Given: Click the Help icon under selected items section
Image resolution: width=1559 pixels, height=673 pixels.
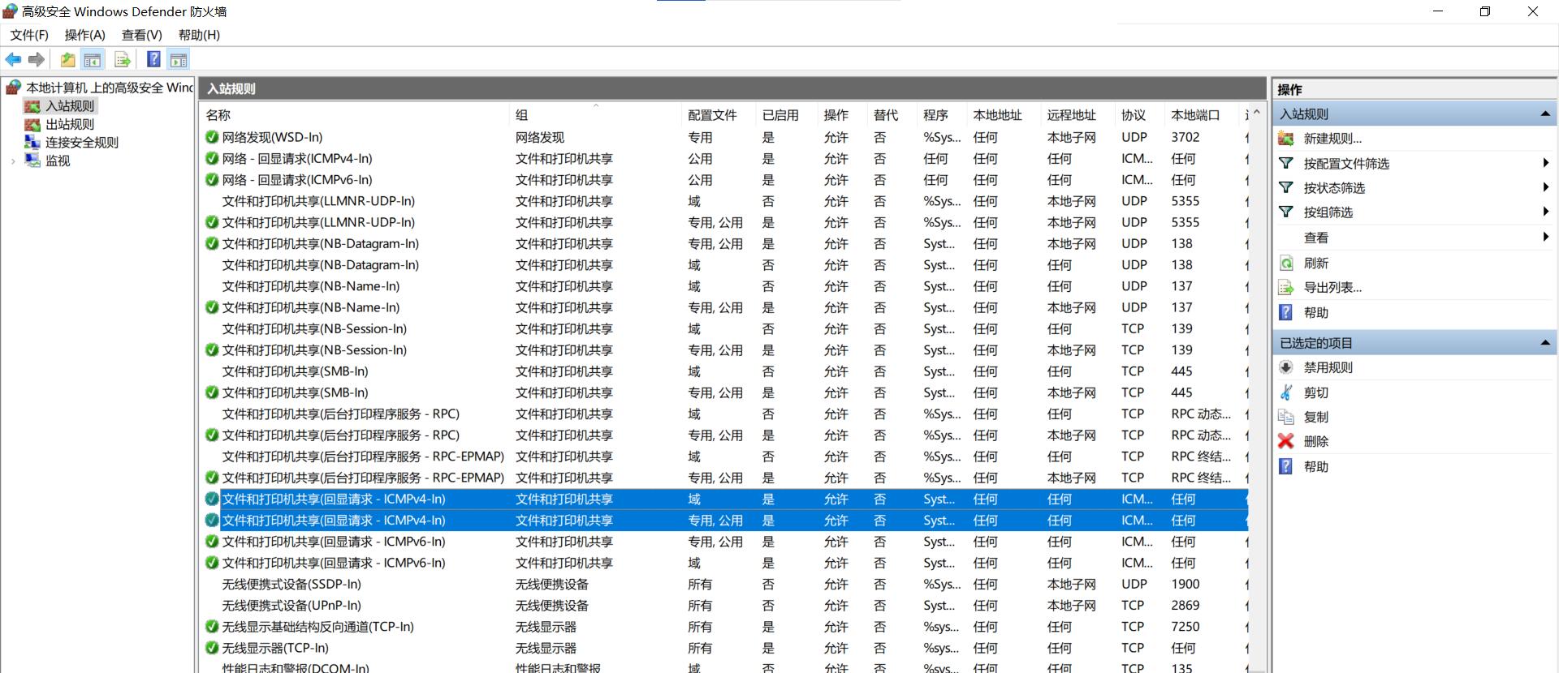Looking at the screenshot, I should (x=1286, y=466).
